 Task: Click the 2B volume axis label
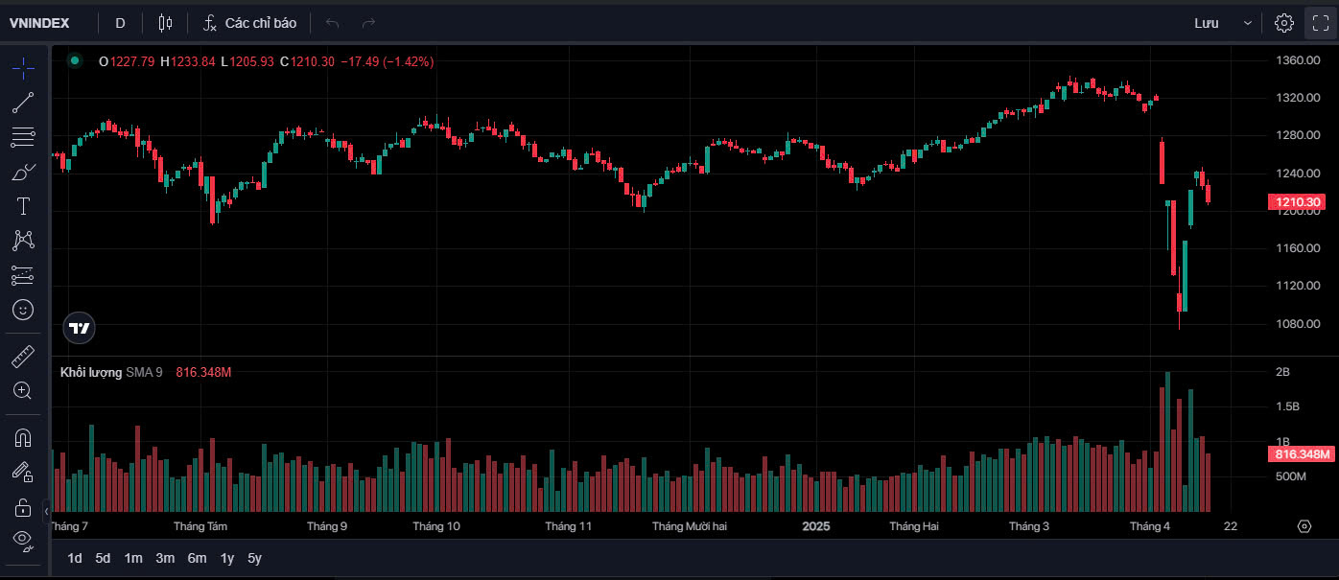[1282, 371]
